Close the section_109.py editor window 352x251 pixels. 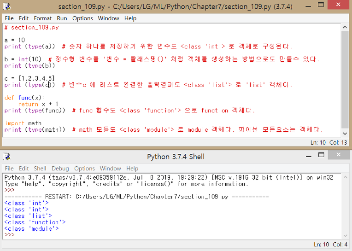pos(338,5)
